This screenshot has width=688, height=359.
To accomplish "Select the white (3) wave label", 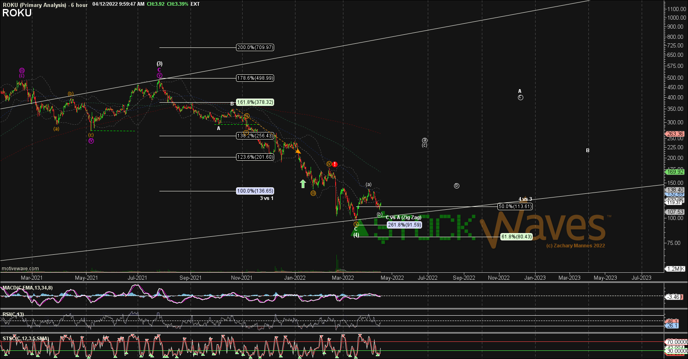I will (x=159, y=64).
